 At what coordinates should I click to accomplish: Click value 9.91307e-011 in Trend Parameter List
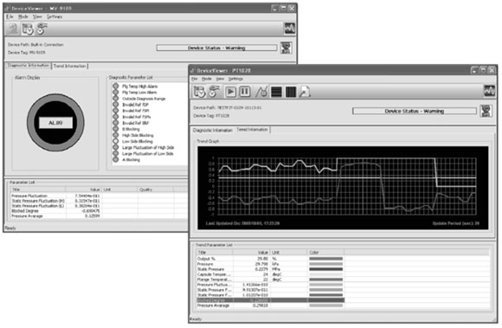point(255,290)
